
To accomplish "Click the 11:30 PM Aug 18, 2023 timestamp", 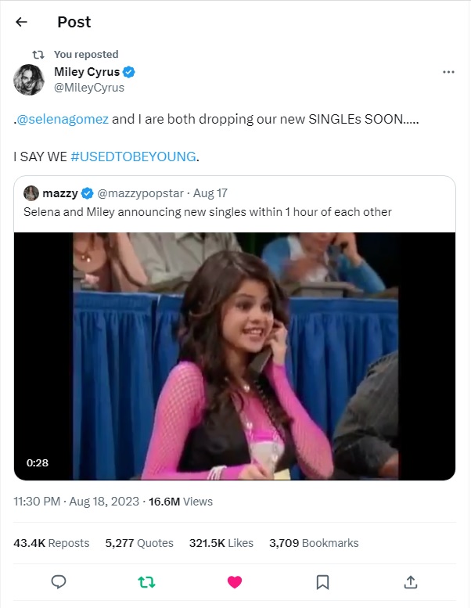I will (76, 502).
